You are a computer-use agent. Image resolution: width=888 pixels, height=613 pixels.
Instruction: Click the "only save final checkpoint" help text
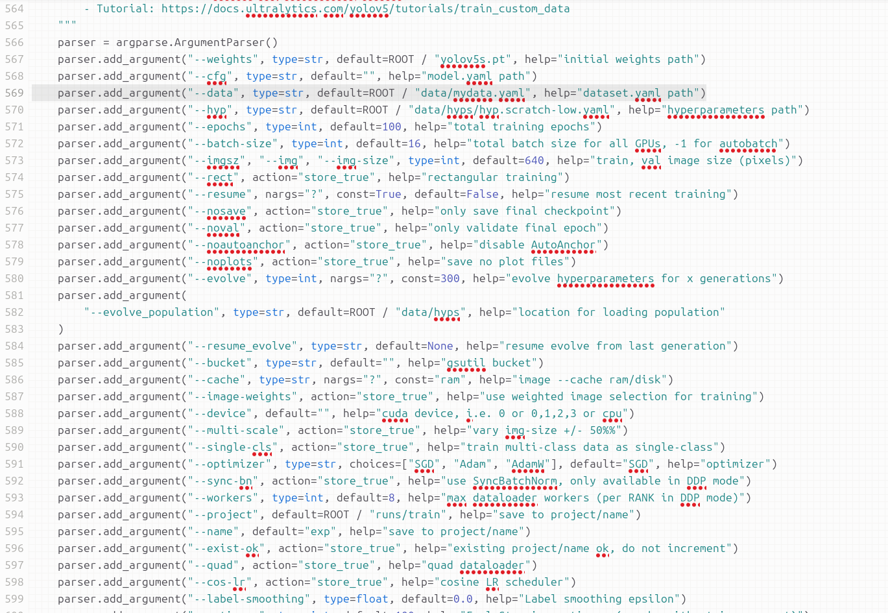[525, 211]
